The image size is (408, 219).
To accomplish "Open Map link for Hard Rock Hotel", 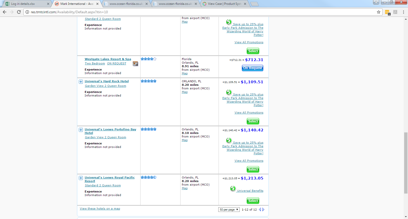I will click(185, 92).
